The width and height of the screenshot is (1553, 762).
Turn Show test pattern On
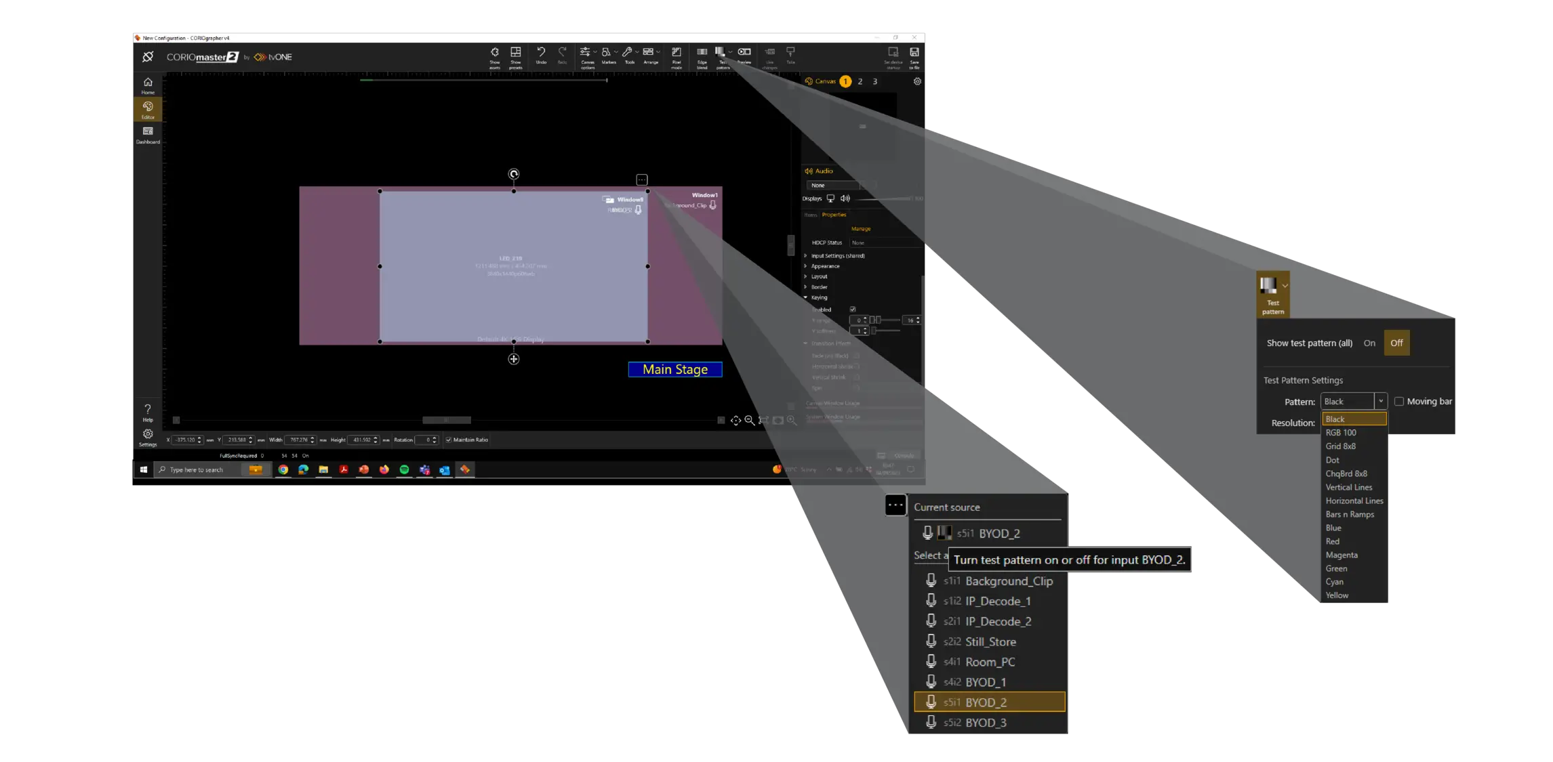tap(1369, 343)
